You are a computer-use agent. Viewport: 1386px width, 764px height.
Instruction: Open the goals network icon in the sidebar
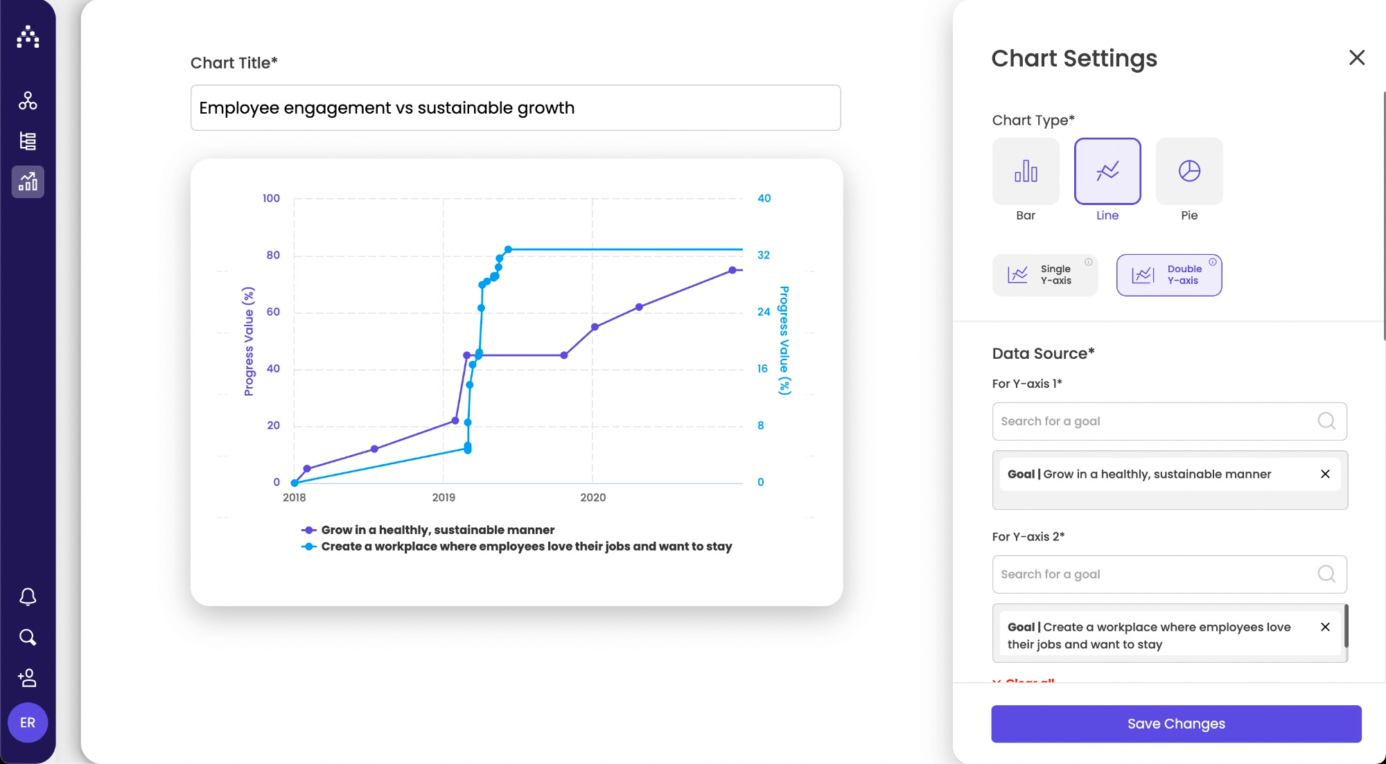(x=28, y=101)
